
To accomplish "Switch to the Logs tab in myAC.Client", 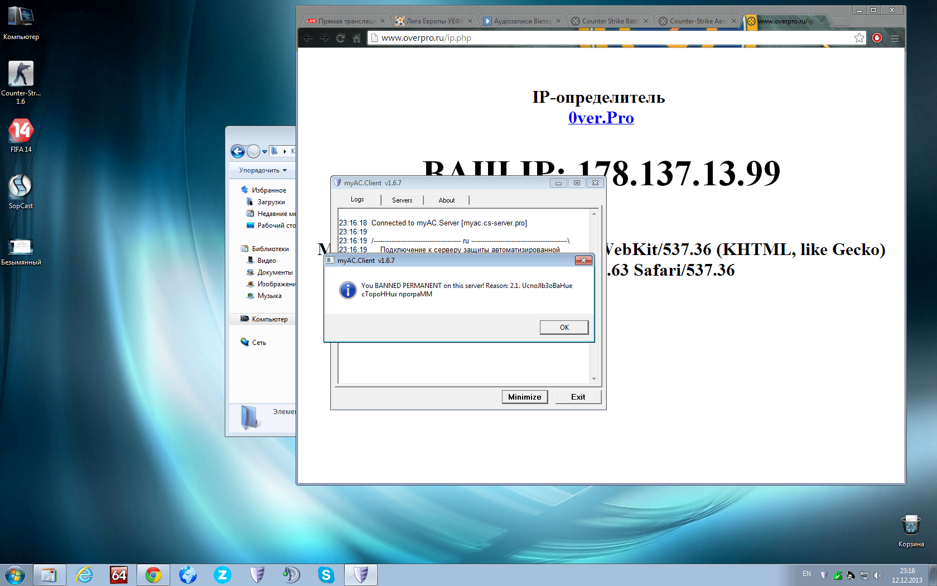I will (358, 199).
